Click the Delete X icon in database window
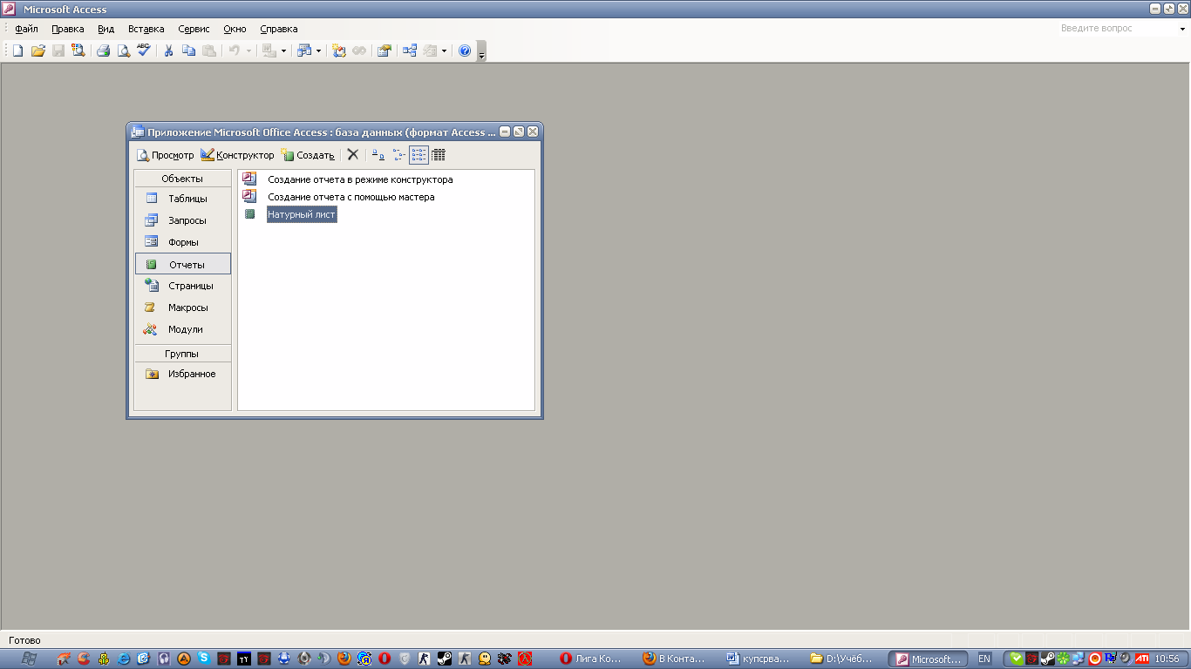The height and width of the screenshot is (669, 1191). (x=352, y=155)
